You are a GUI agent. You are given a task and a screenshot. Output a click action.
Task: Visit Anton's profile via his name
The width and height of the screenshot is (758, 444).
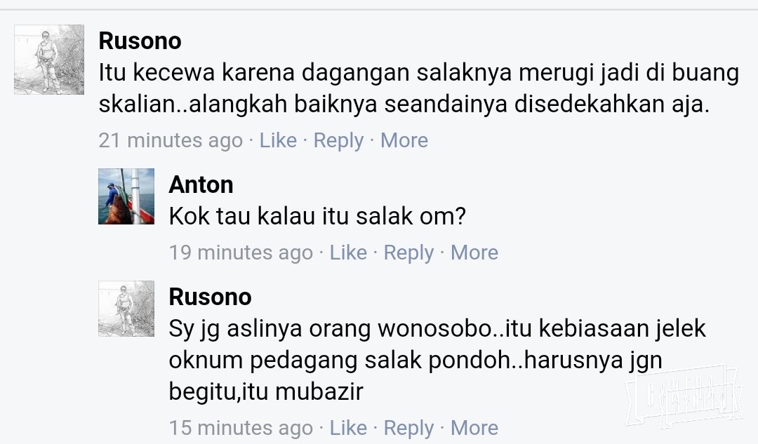pyautogui.click(x=201, y=184)
